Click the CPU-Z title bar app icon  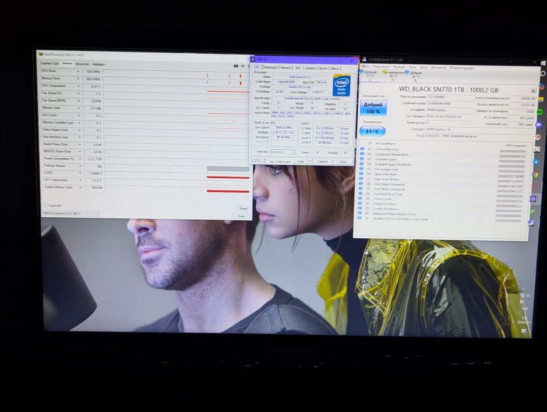[253, 59]
